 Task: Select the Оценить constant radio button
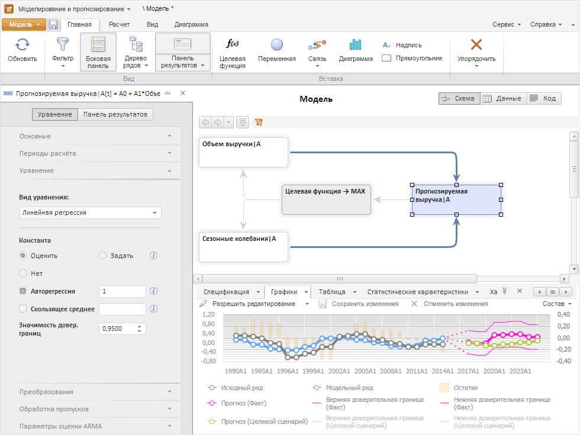(23, 256)
